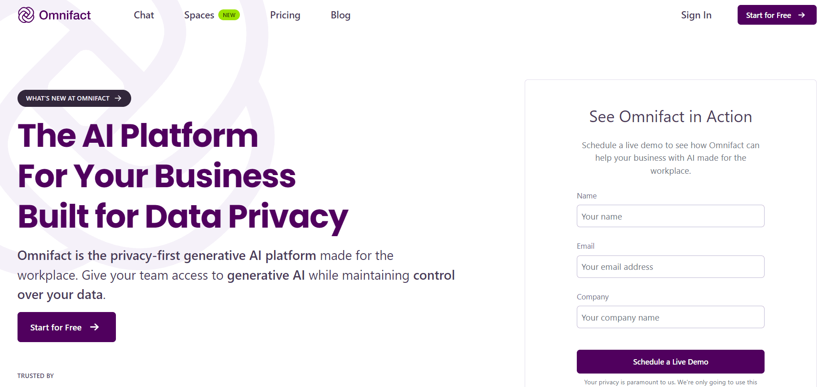
Task: Click the privacy notice text below the demo button
Action: [x=670, y=383]
